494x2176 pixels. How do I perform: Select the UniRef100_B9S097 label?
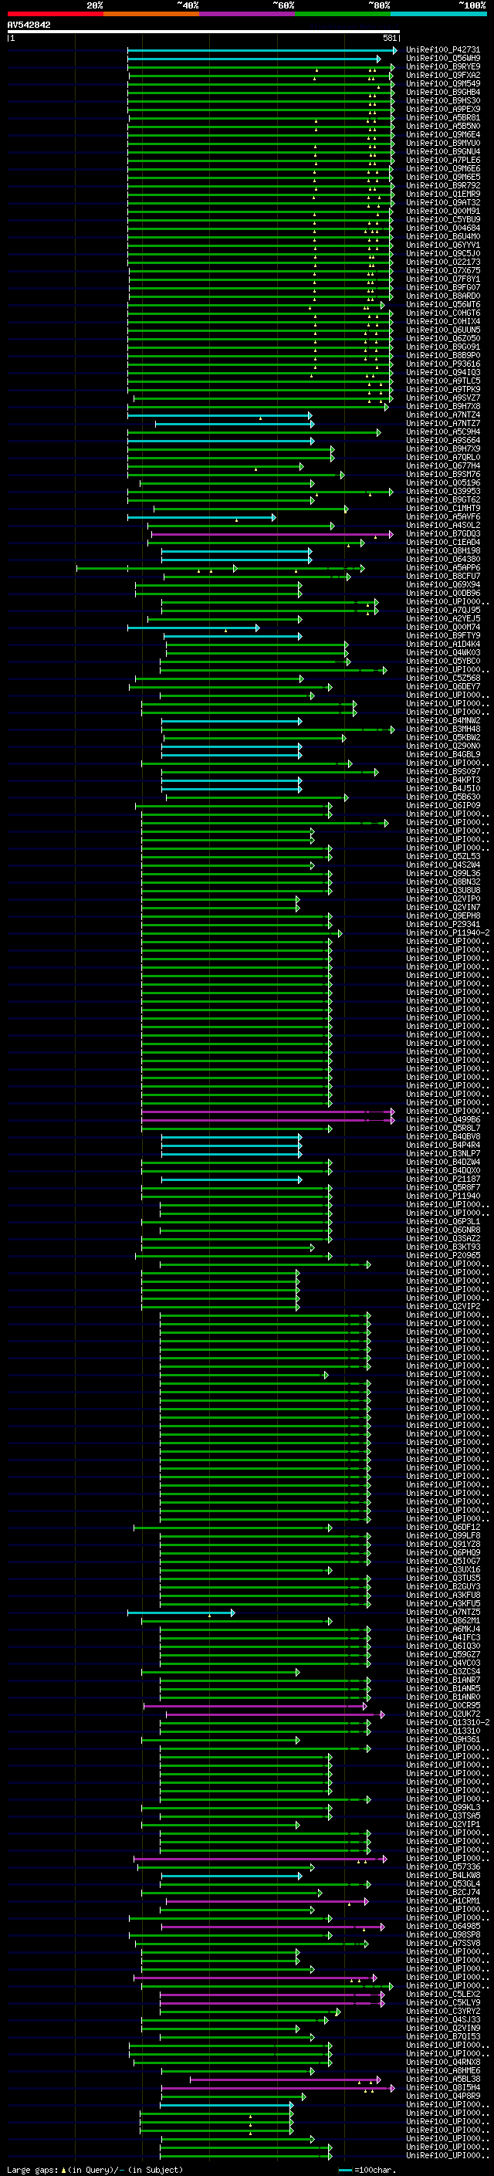[x=443, y=771]
